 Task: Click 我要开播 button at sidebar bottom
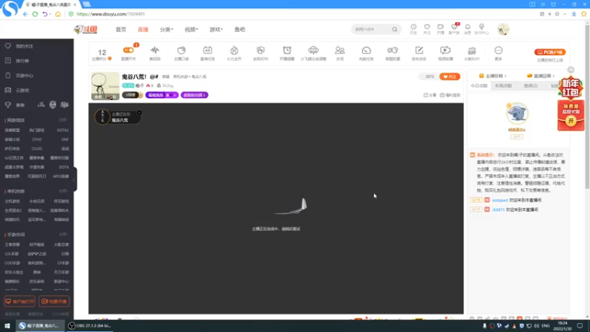pyautogui.click(x=54, y=302)
